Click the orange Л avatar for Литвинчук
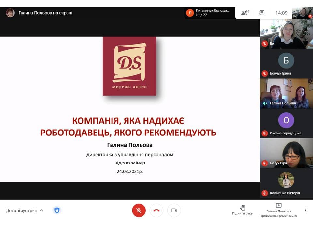313x235 pixels. 190,13
